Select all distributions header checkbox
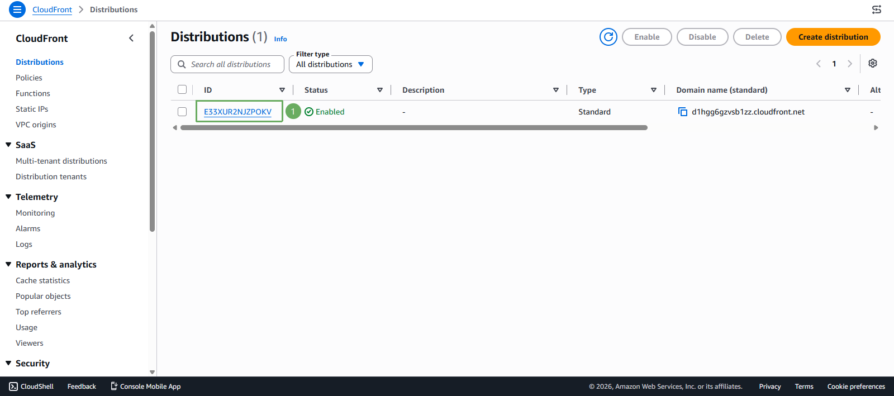This screenshot has width=894, height=396. [x=182, y=89]
